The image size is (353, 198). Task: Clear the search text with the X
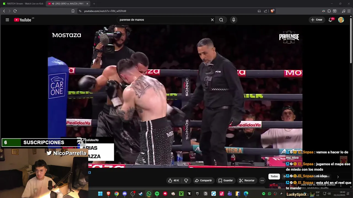click(212, 20)
